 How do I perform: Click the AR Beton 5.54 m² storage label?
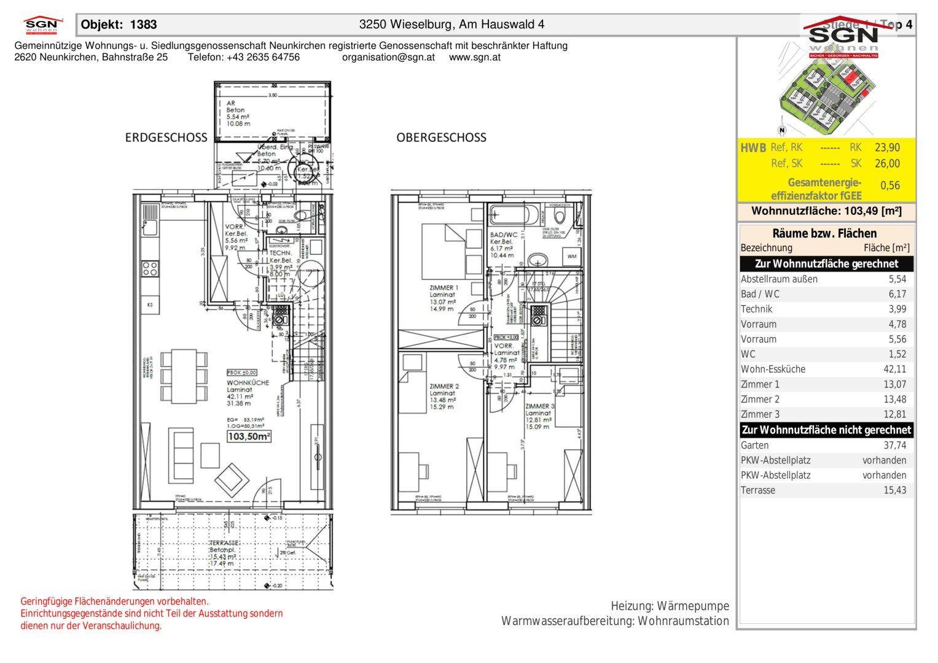click(238, 114)
